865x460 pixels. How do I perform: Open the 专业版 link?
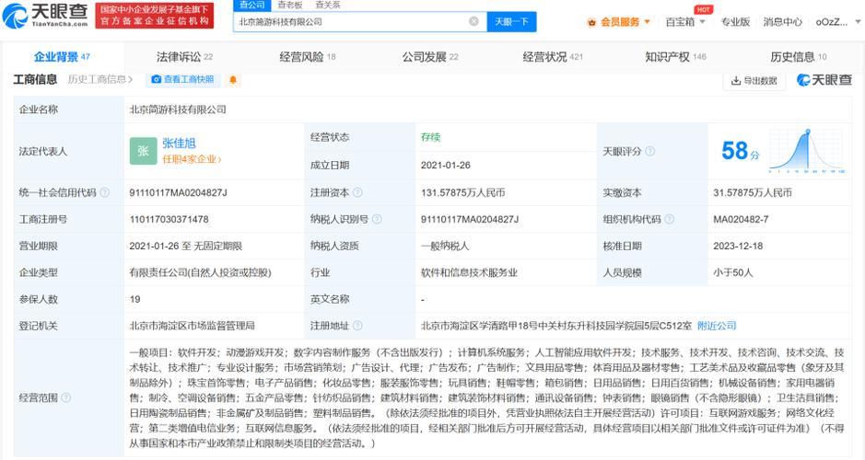735,22
